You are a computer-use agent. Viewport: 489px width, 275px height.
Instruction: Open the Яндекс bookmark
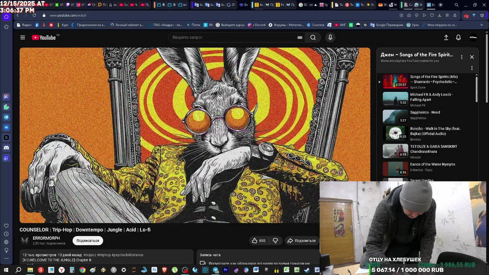click(x=24, y=25)
